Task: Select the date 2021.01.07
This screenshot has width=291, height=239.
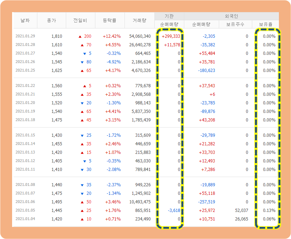Action: (25, 193)
